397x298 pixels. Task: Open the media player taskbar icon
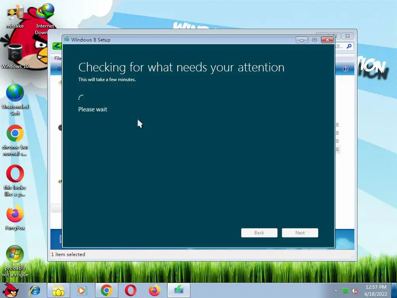click(x=82, y=290)
